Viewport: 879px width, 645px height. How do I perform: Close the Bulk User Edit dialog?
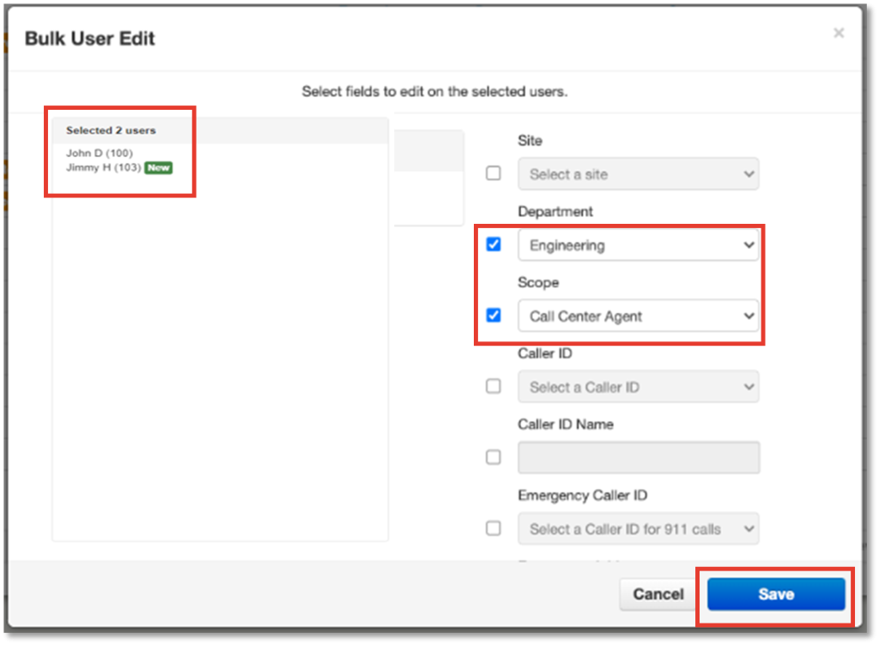(839, 33)
